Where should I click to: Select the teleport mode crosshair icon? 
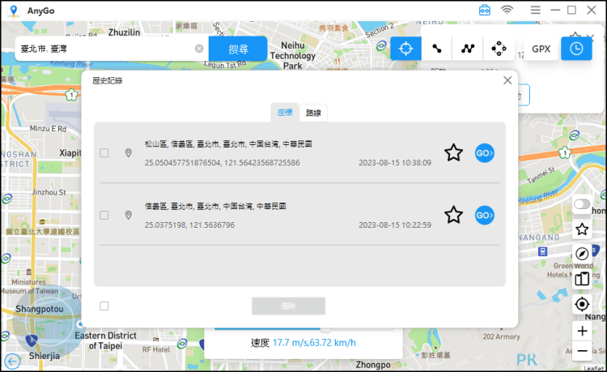click(405, 49)
